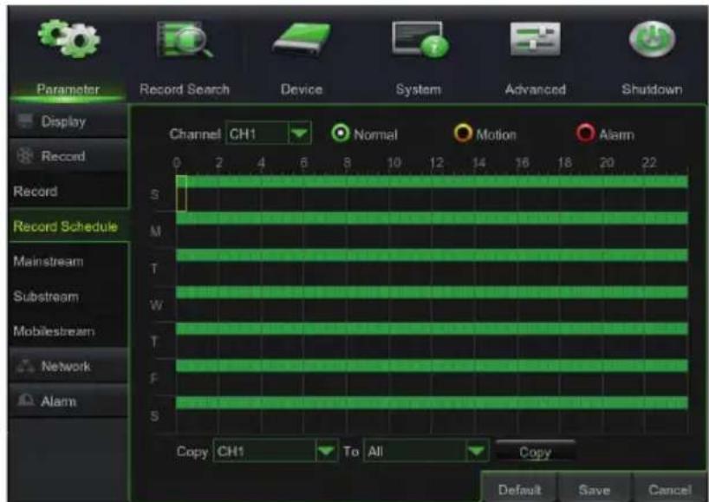Click the Display monitor icon in sidebar
Viewport: 709px width, 502px height.
[25, 121]
